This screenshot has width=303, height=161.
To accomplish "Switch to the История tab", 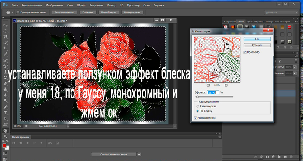I will point(285,22).
